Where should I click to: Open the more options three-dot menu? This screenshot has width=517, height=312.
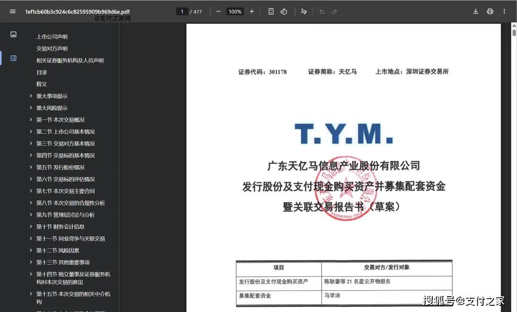504,11
